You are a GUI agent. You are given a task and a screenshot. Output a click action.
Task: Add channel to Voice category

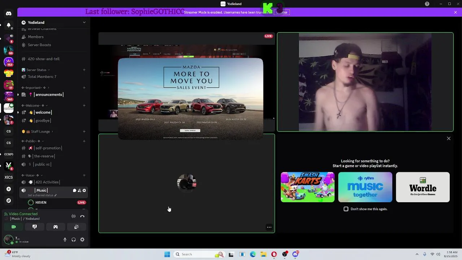click(x=84, y=175)
